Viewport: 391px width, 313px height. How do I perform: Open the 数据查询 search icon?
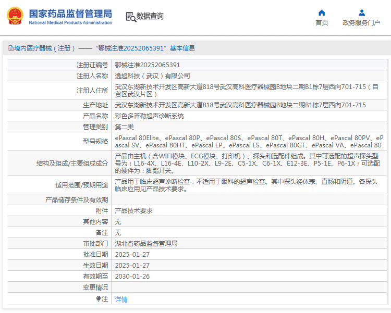(131, 17)
